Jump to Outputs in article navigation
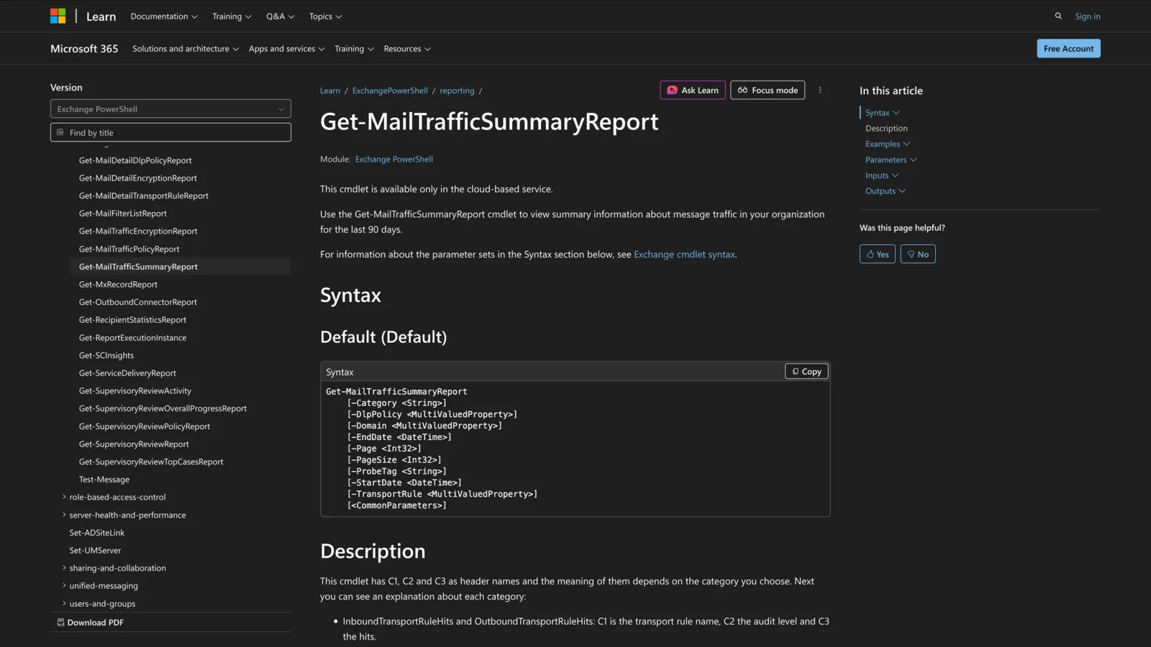 (x=885, y=191)
